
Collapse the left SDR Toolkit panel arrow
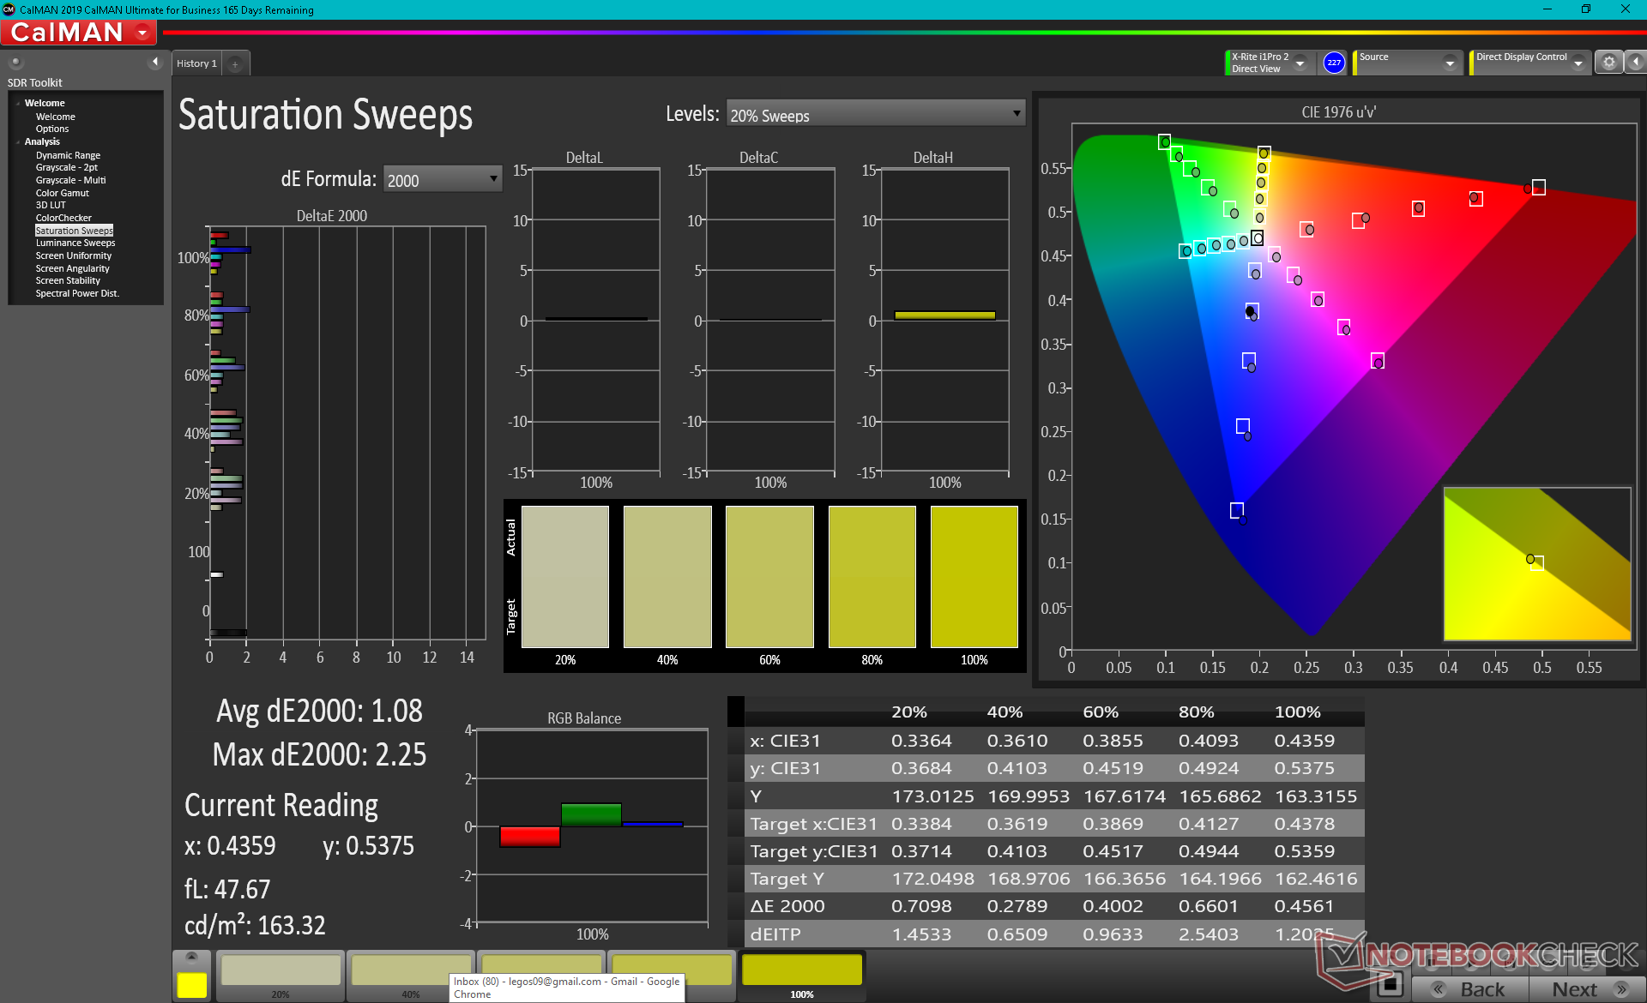[154, 62]
